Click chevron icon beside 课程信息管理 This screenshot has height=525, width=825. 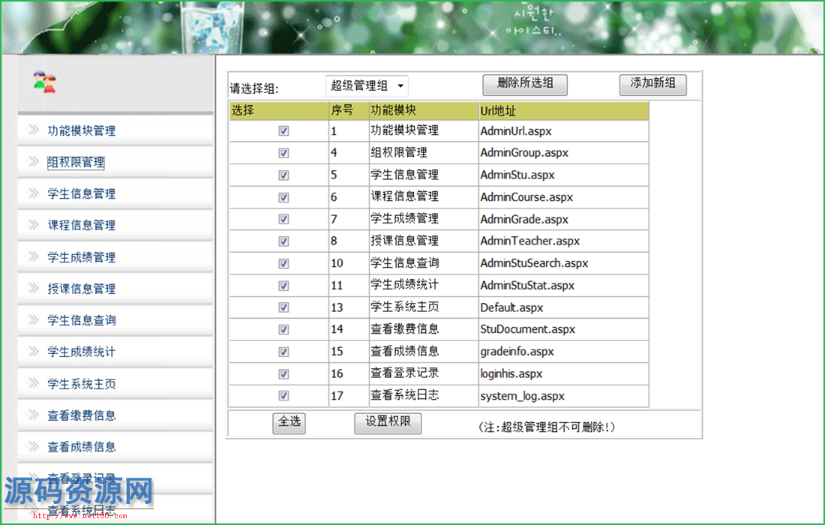[x=34, y=225]
